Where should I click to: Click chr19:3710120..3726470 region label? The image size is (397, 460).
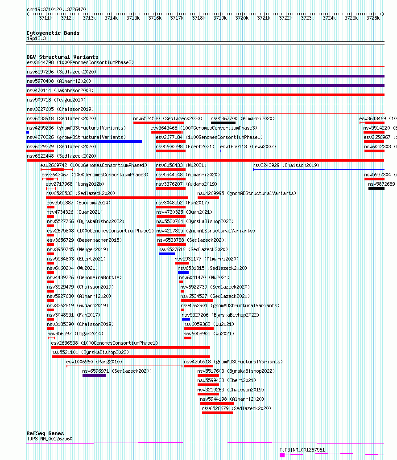[x=56, y=10]
